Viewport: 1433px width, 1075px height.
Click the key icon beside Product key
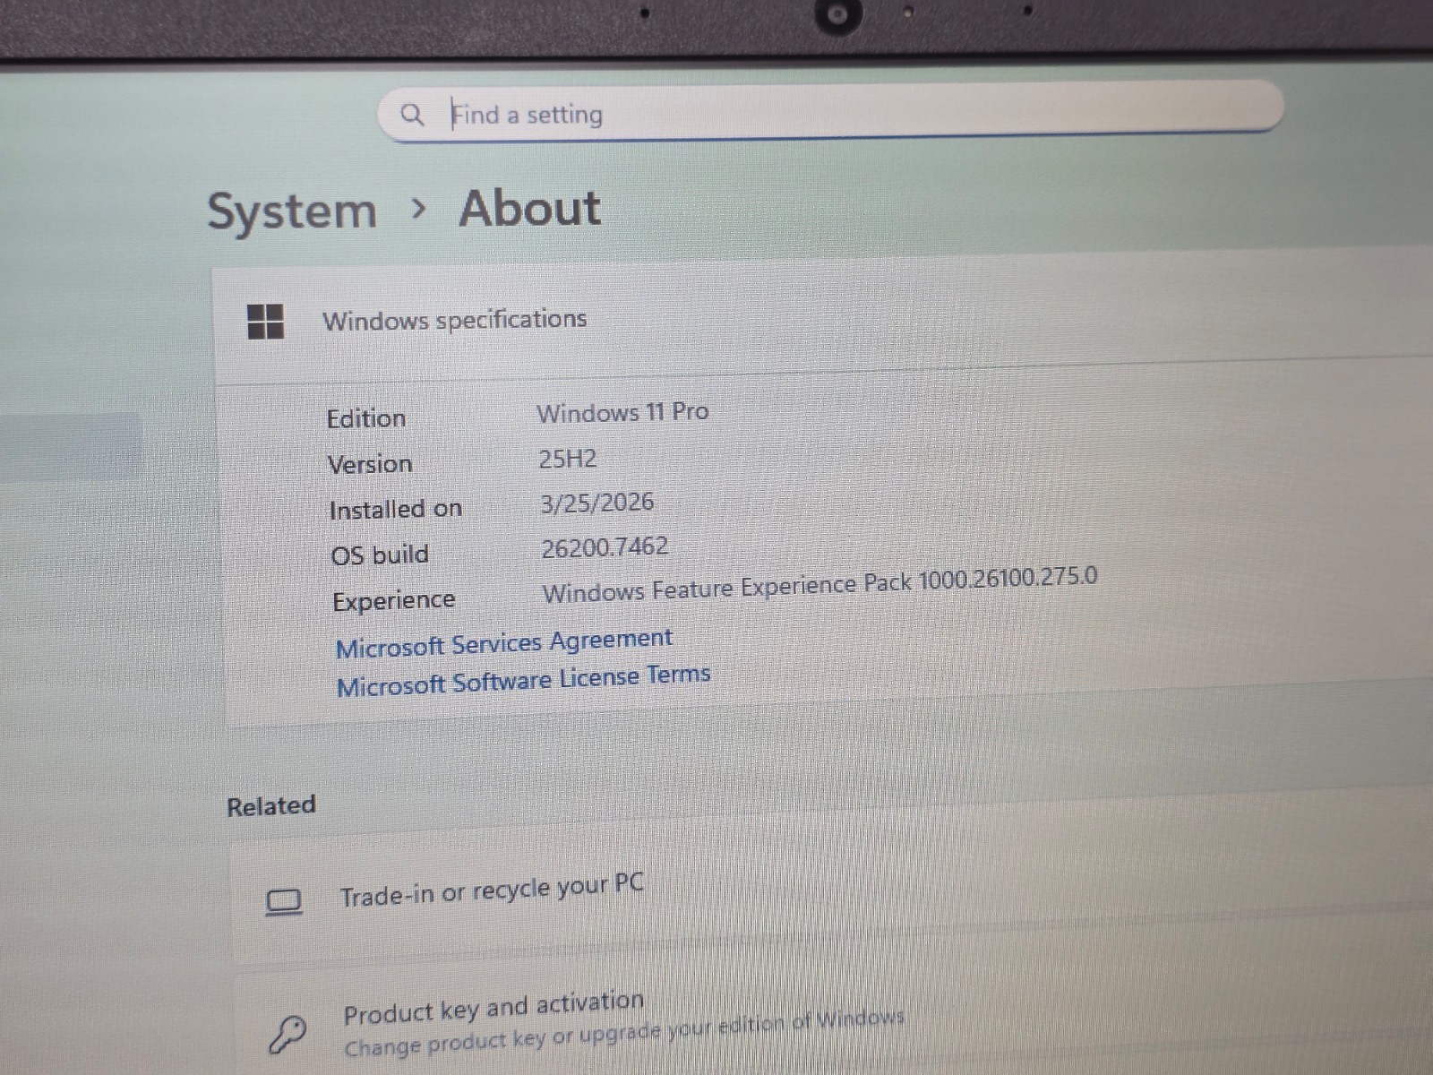287,1033
